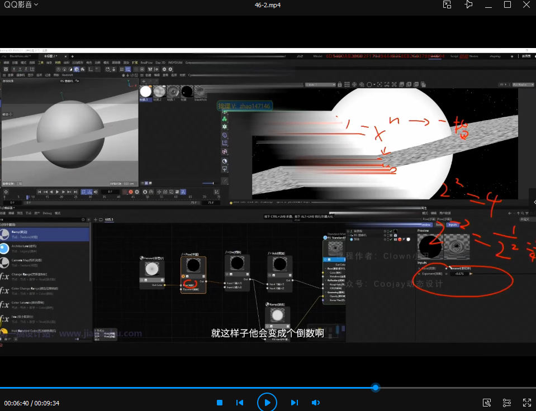The image size is (536, 411).
Task: Open the QQ影音 main menu dropdown
Action: pyautogui.click(x=21, y=5)
